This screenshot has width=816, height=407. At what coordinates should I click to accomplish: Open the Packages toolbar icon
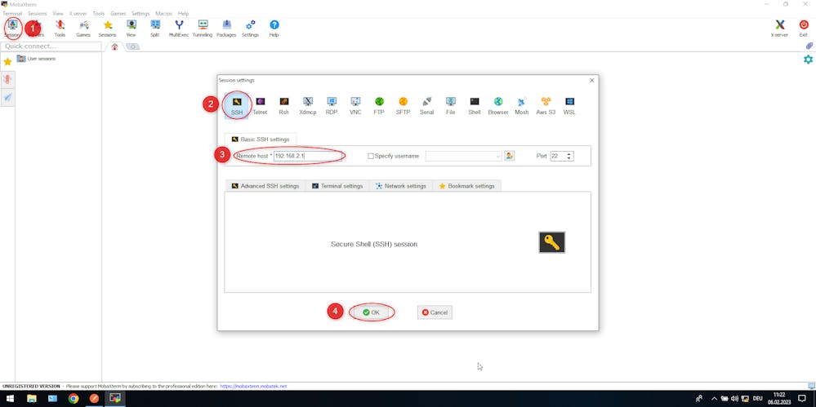[x=226, y=28]
